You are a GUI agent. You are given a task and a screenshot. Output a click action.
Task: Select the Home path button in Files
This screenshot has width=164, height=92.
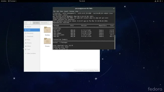click(x=36, y=23)
